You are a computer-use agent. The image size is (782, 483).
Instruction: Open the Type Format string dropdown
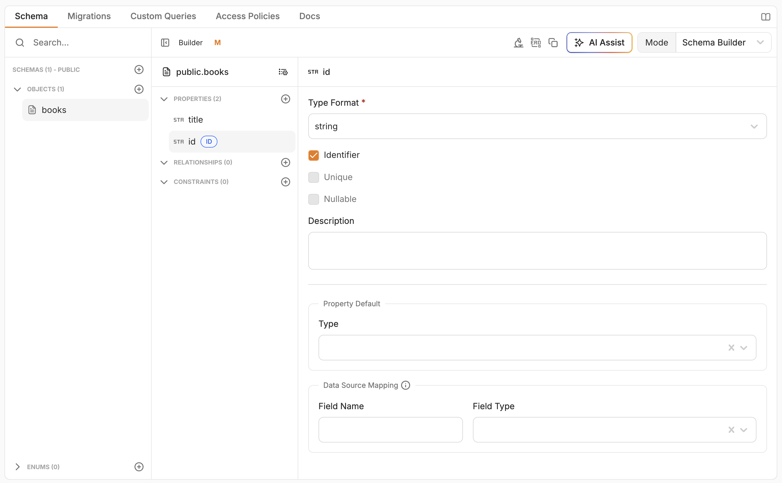(x=537, y=127)
